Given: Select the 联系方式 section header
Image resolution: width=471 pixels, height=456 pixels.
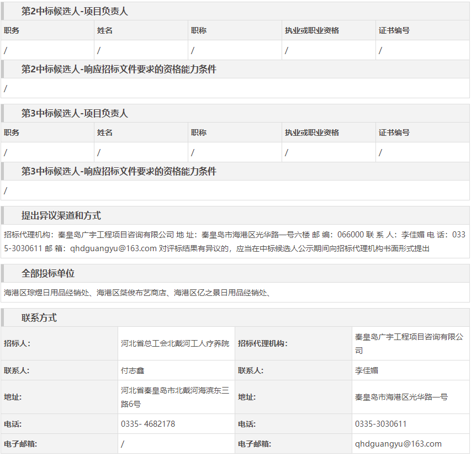Looking at the screenshot, I should pyautogui.click(x=39, y=317).
